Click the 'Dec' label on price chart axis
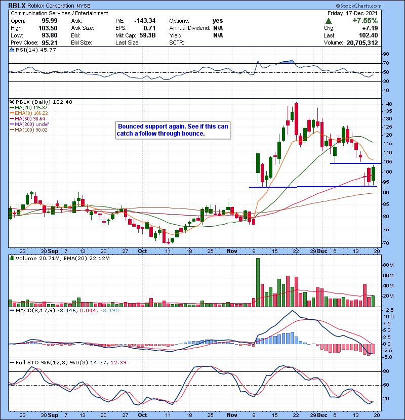Screen dimensions: 405x420 pos(322,251)
